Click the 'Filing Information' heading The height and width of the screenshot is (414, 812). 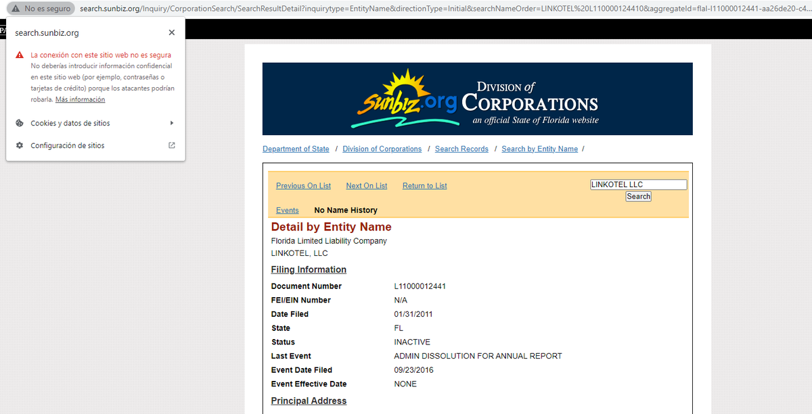click(309, 269)
